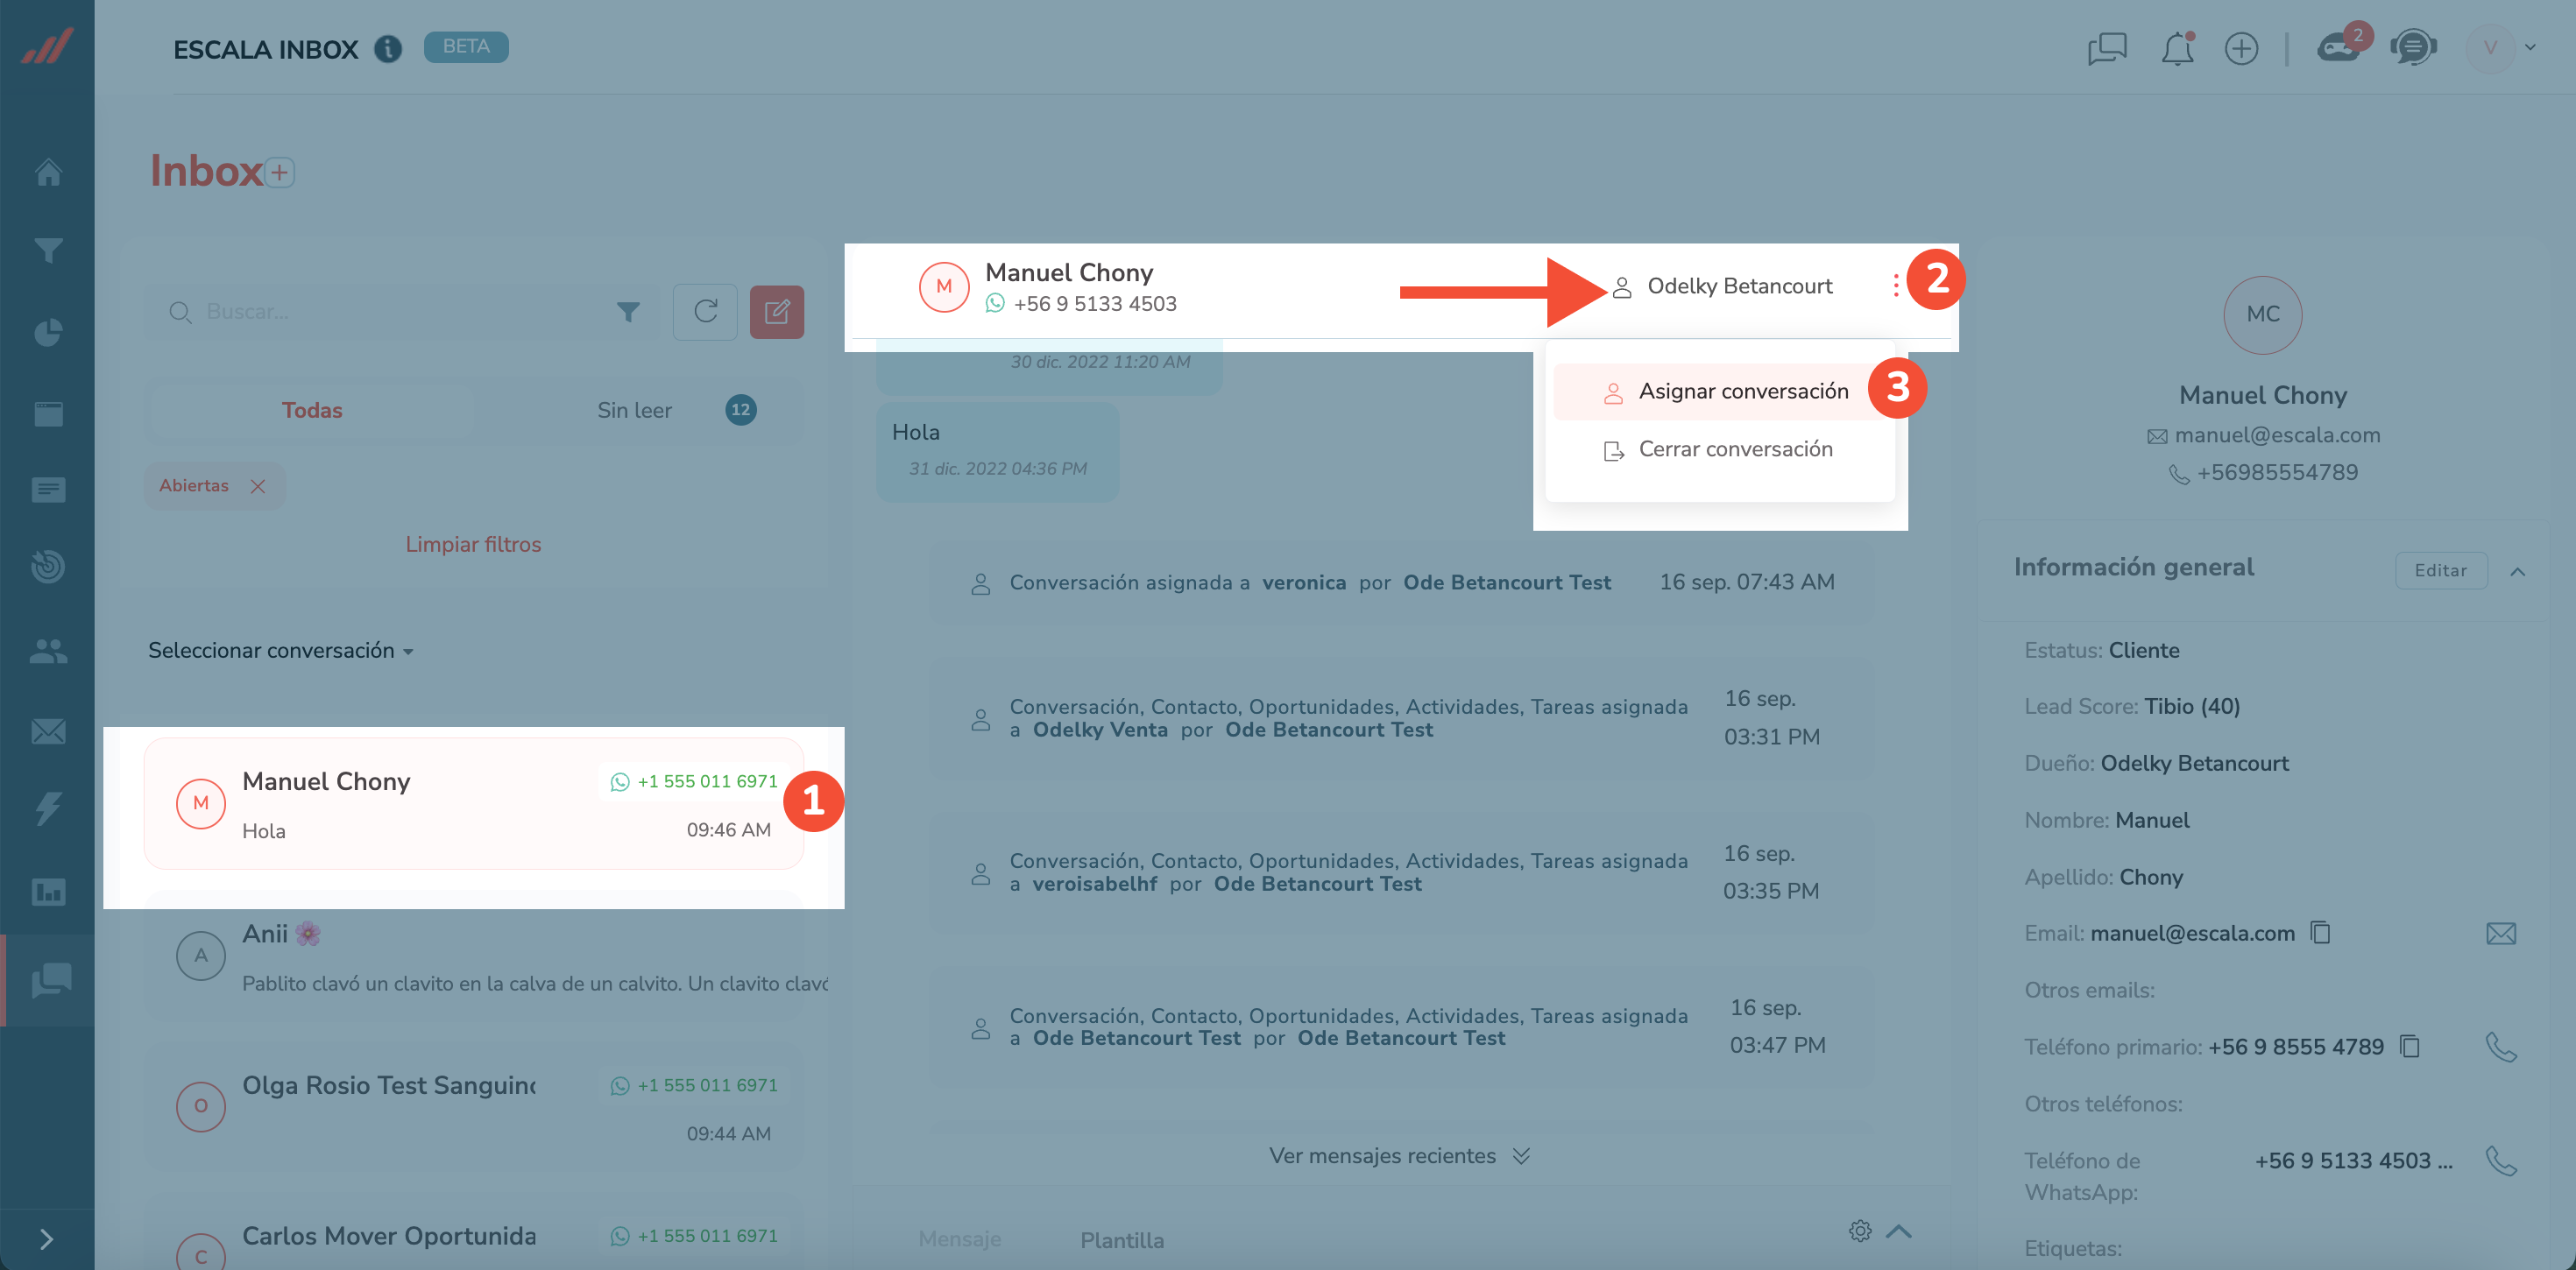Viewport: 2576px width, 1270px height.
Task: Open the message composer settings gear
Action: click(1859, 1231)
